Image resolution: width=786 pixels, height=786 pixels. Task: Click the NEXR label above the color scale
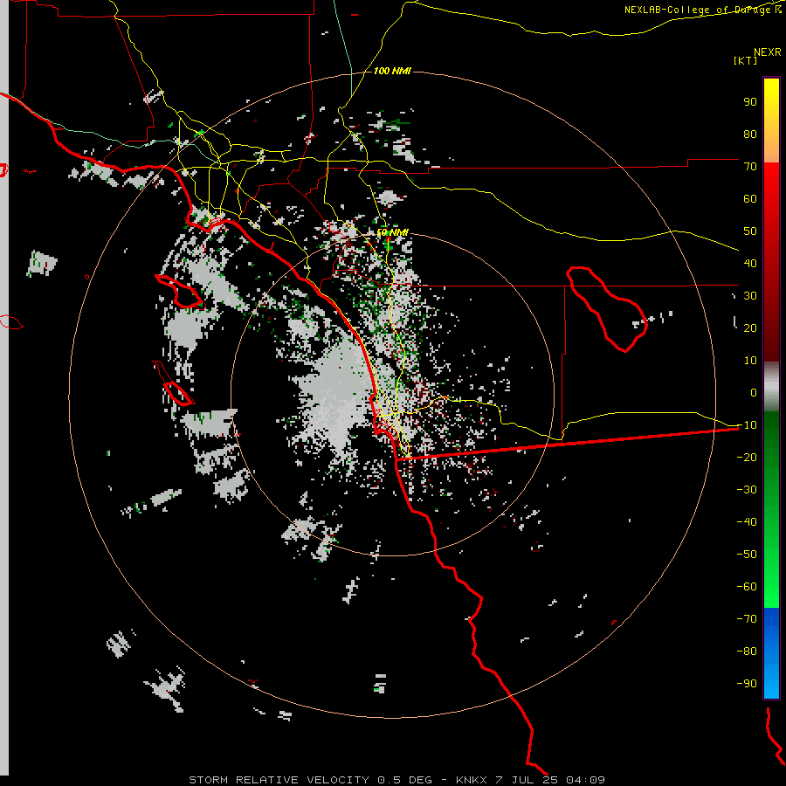pos(768,52)
